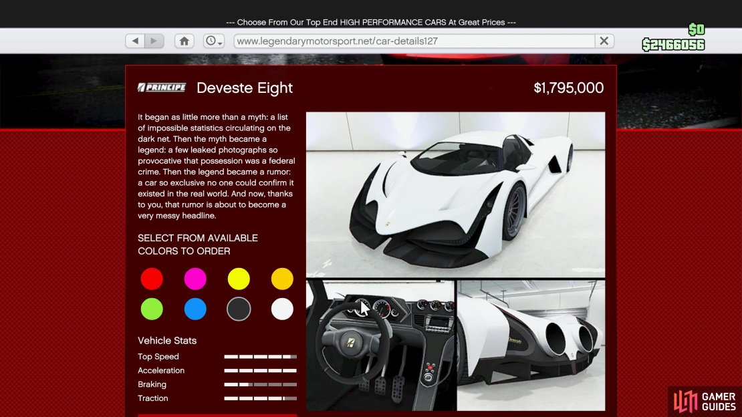
Task: View the interior steering wheel photo
Action: [380, 345]
